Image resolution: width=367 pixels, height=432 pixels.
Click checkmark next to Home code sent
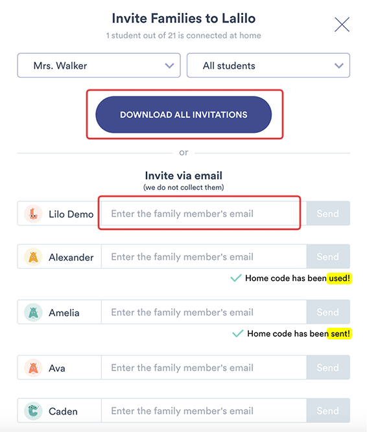(238, 334)
